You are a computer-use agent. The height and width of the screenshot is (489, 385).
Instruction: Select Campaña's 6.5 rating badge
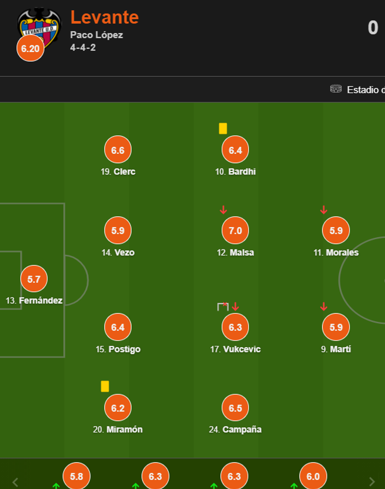(235, 408)
